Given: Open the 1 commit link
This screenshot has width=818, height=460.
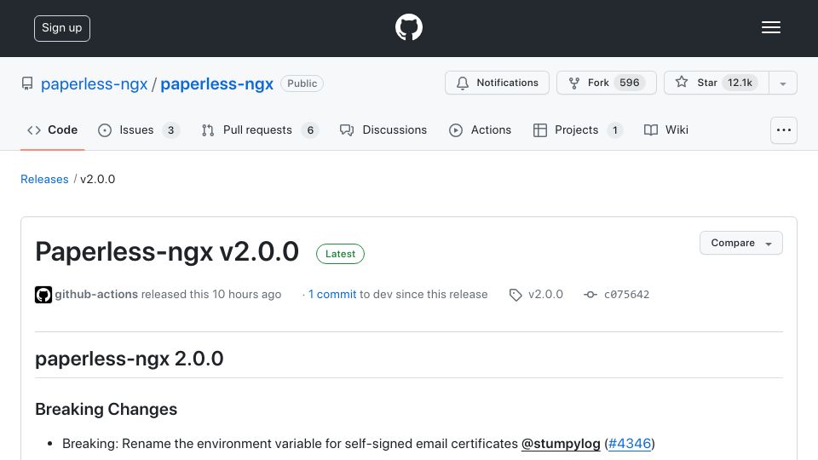Looking at the screenshot, I should point(331,294).
